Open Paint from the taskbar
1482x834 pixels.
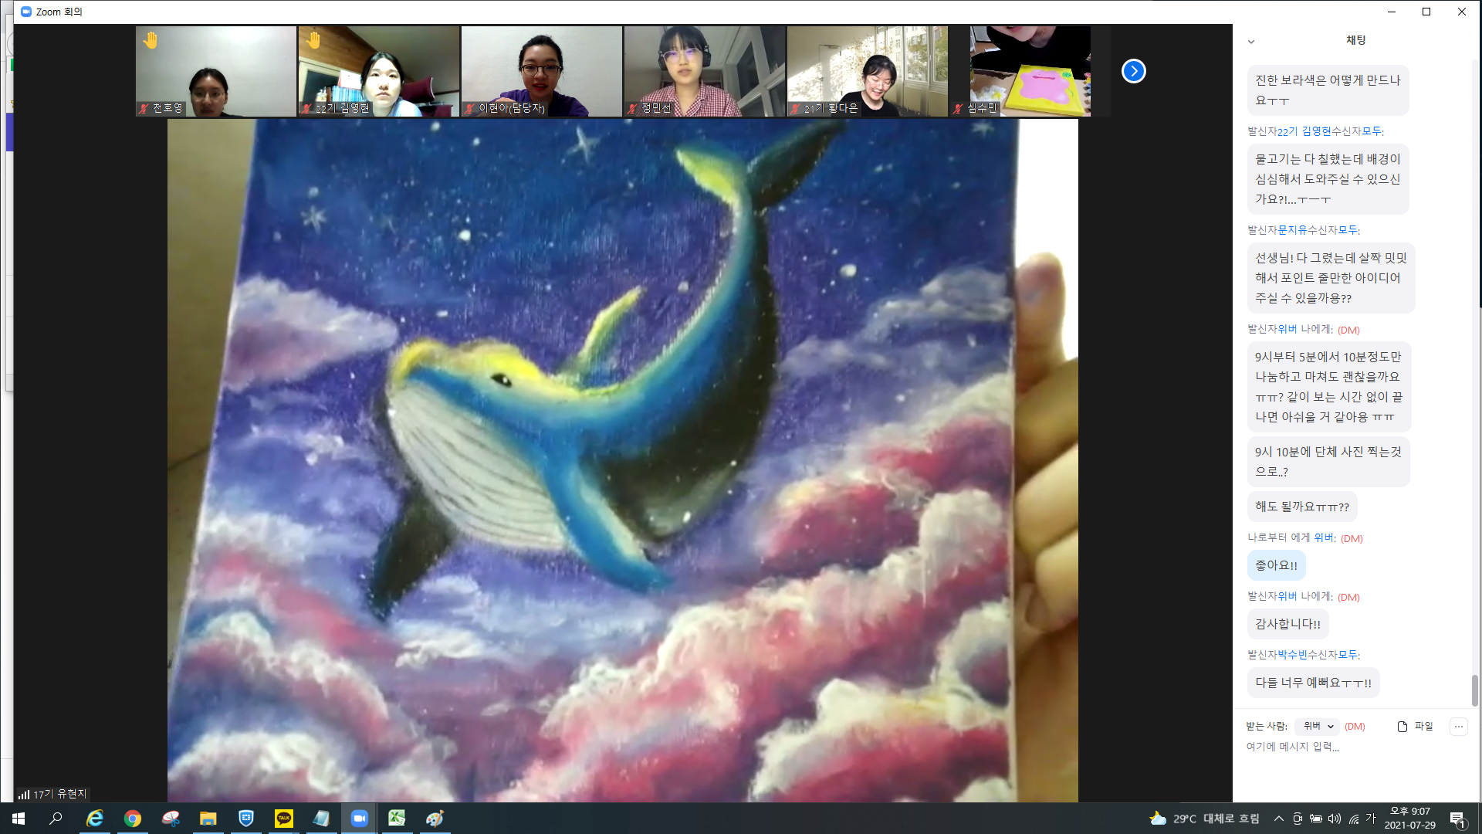pyautogui.click(x=435, y=819)
